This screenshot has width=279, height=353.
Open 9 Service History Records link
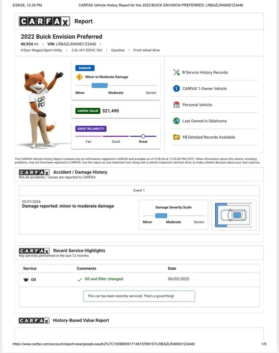[x=205, y=73]
